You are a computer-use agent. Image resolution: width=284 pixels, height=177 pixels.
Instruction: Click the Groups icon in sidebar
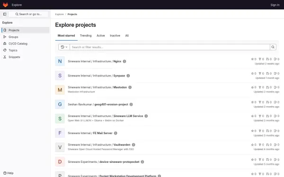(x=5, y=37)
